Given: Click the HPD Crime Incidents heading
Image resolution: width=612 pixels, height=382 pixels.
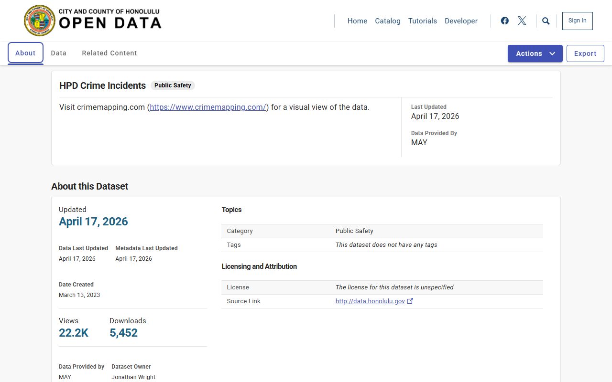Looking at the screenshot, I should click(102, 85).
